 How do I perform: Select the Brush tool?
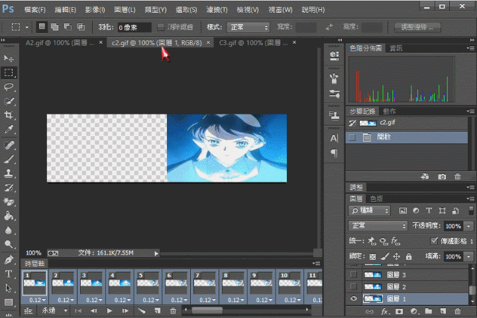click(9, 159)
